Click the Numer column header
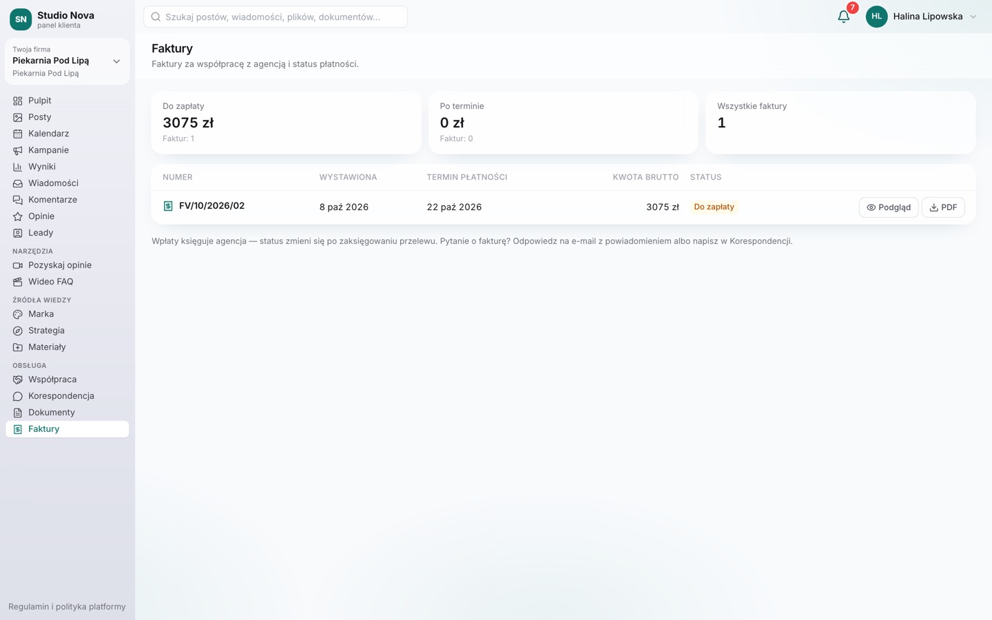The width and height of the screenshot is (992, 620). tap(178, 177)
